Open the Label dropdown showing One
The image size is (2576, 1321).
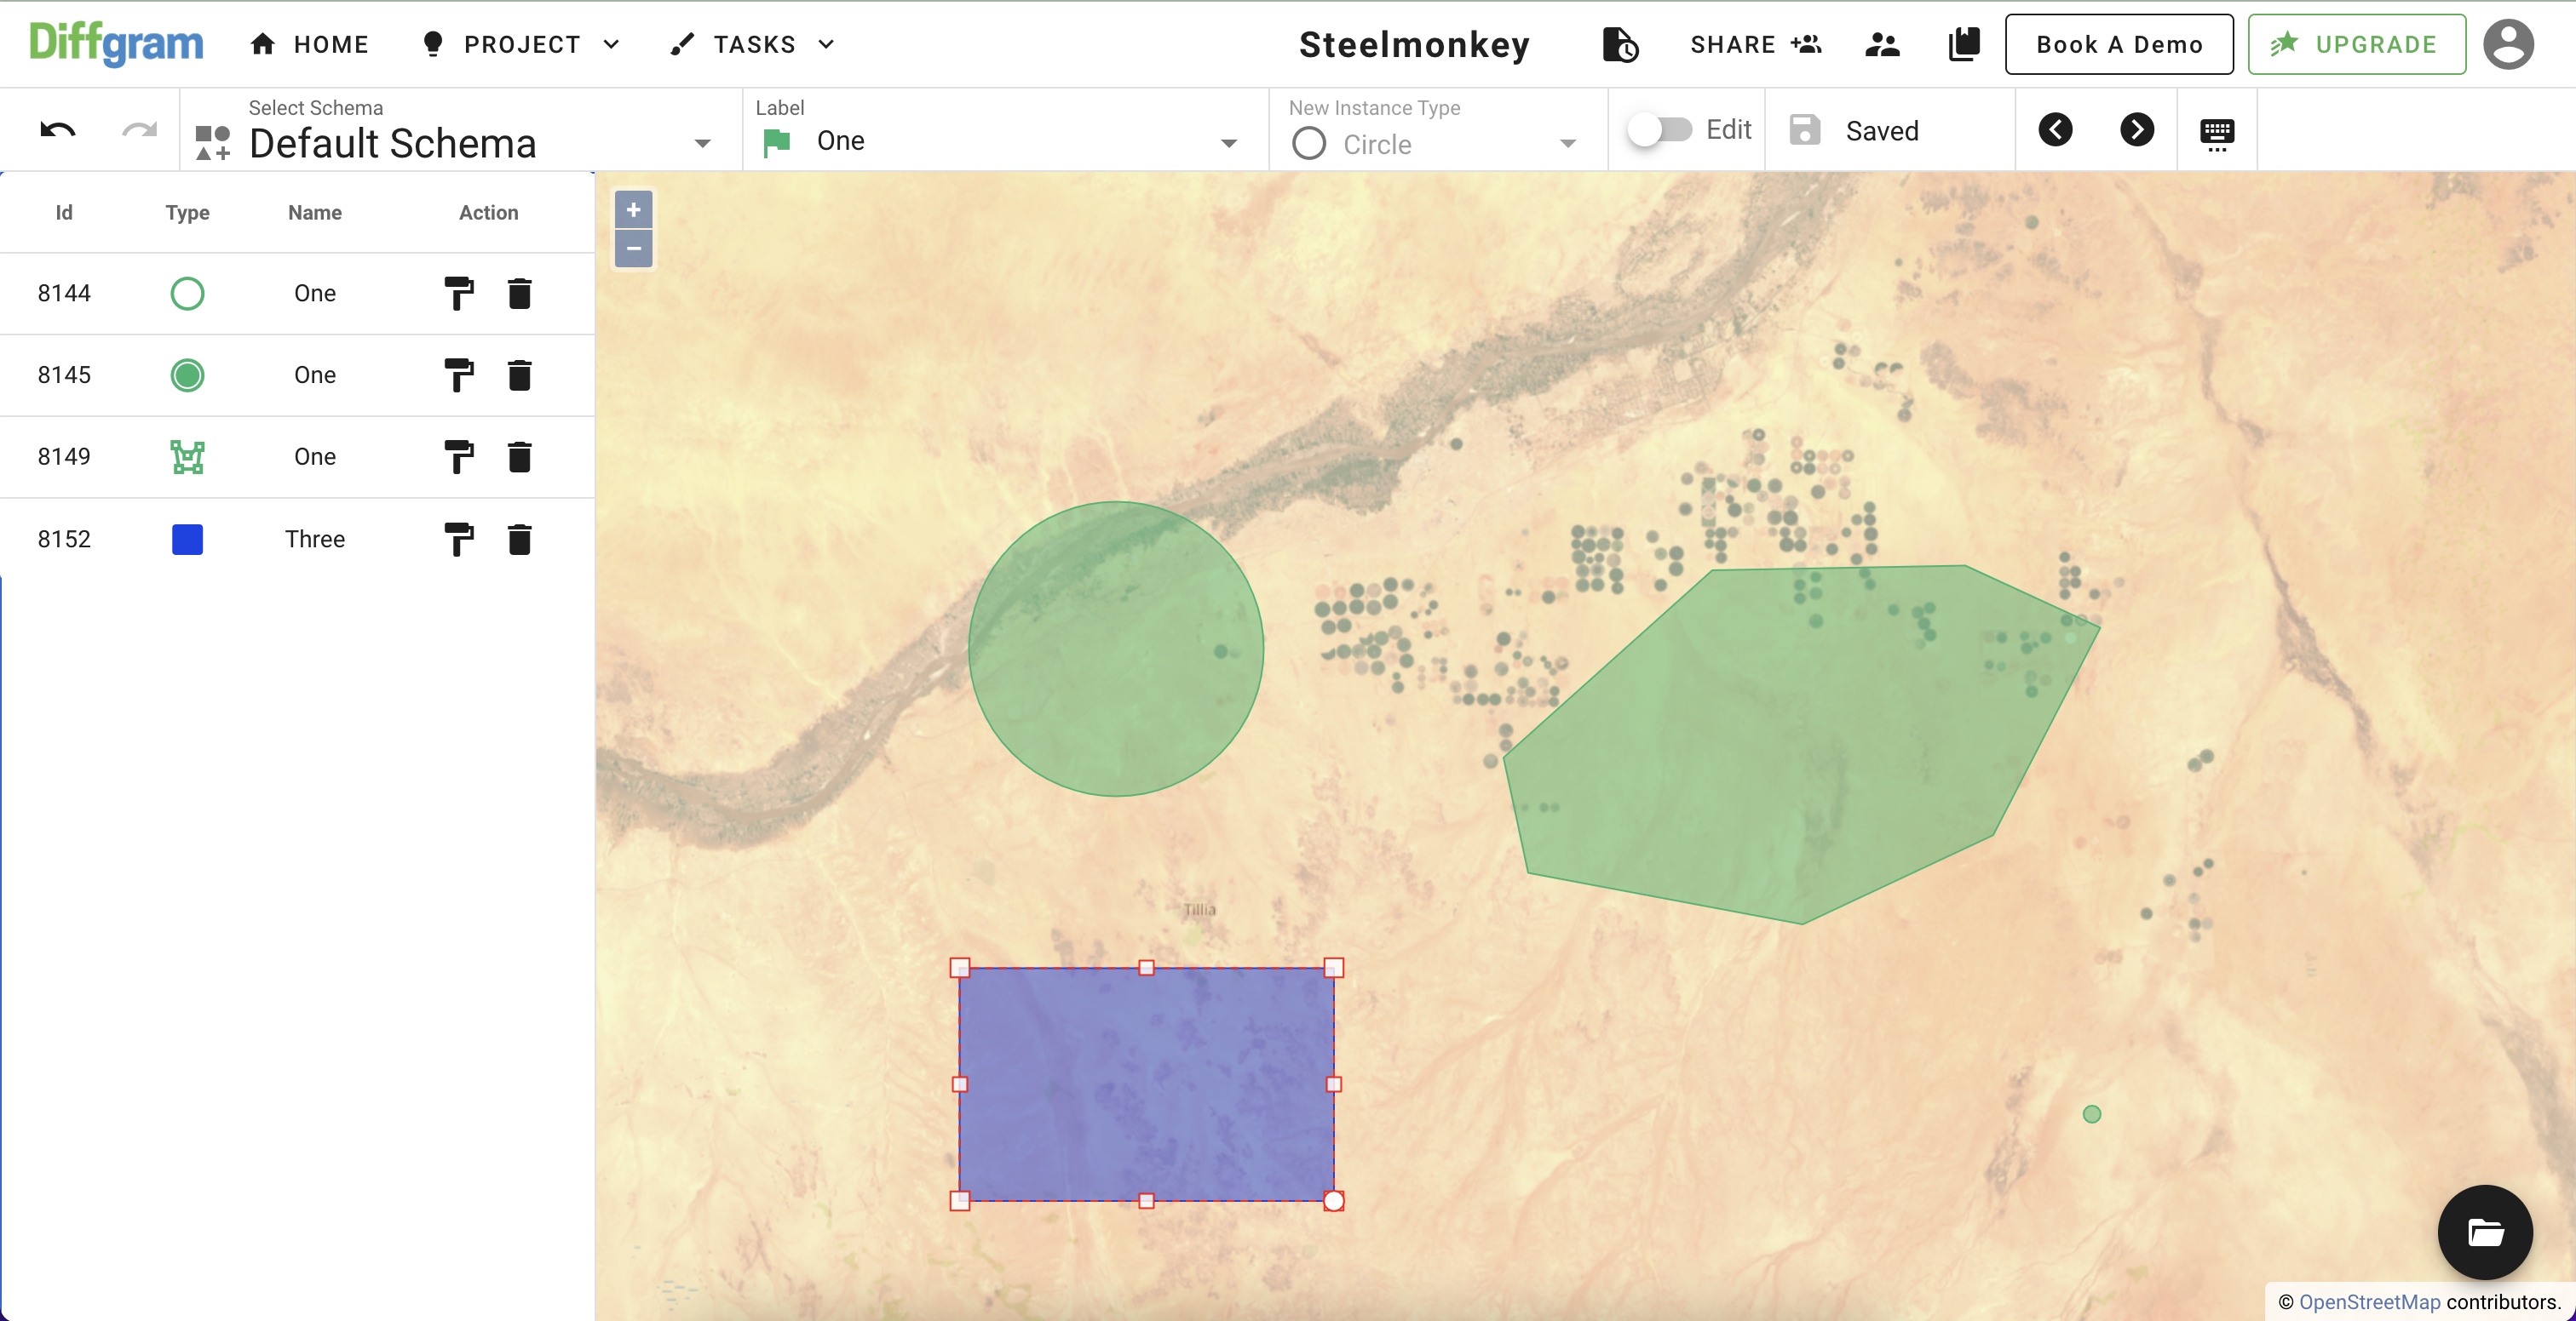pyautogui.click(x=1228, y=144)
